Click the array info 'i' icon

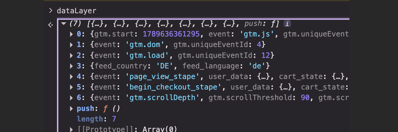pyautogui.click(x=287, y=24)
